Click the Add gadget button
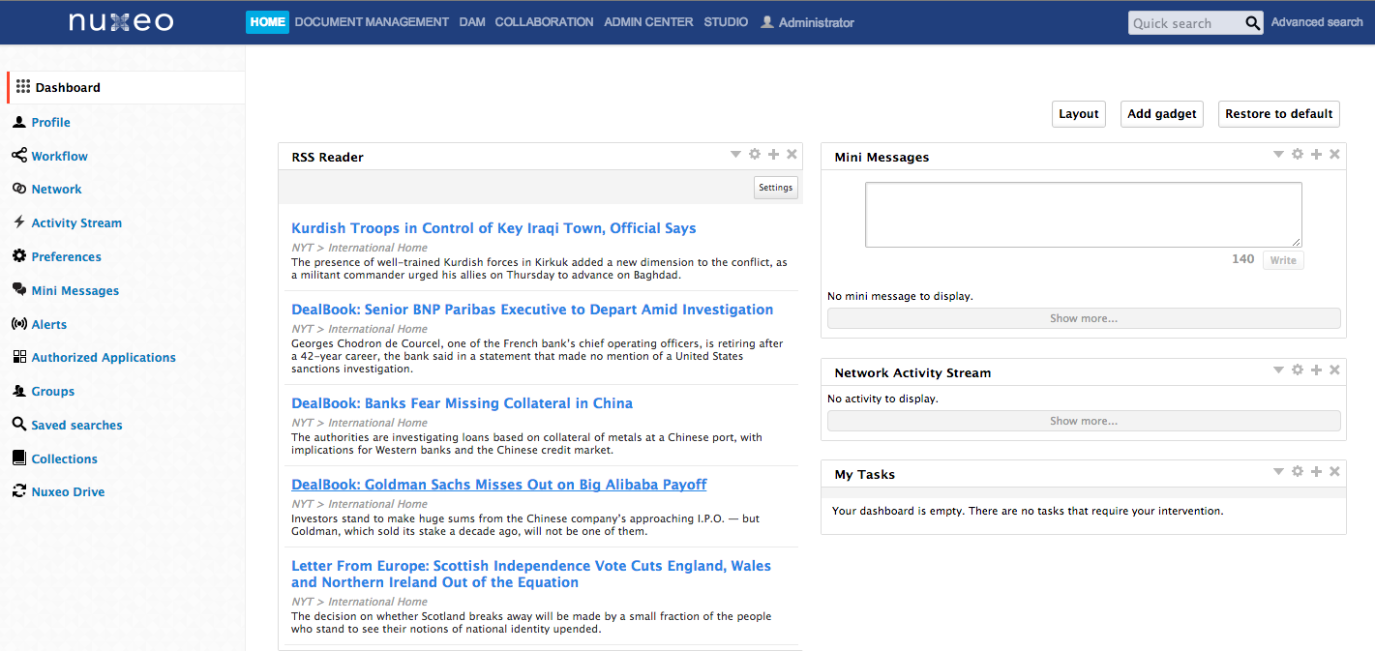The width and height of the screenshot is (1375, 651). point(1162,114)
